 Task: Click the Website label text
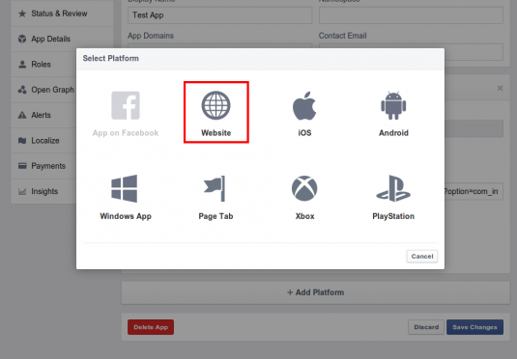215,133
